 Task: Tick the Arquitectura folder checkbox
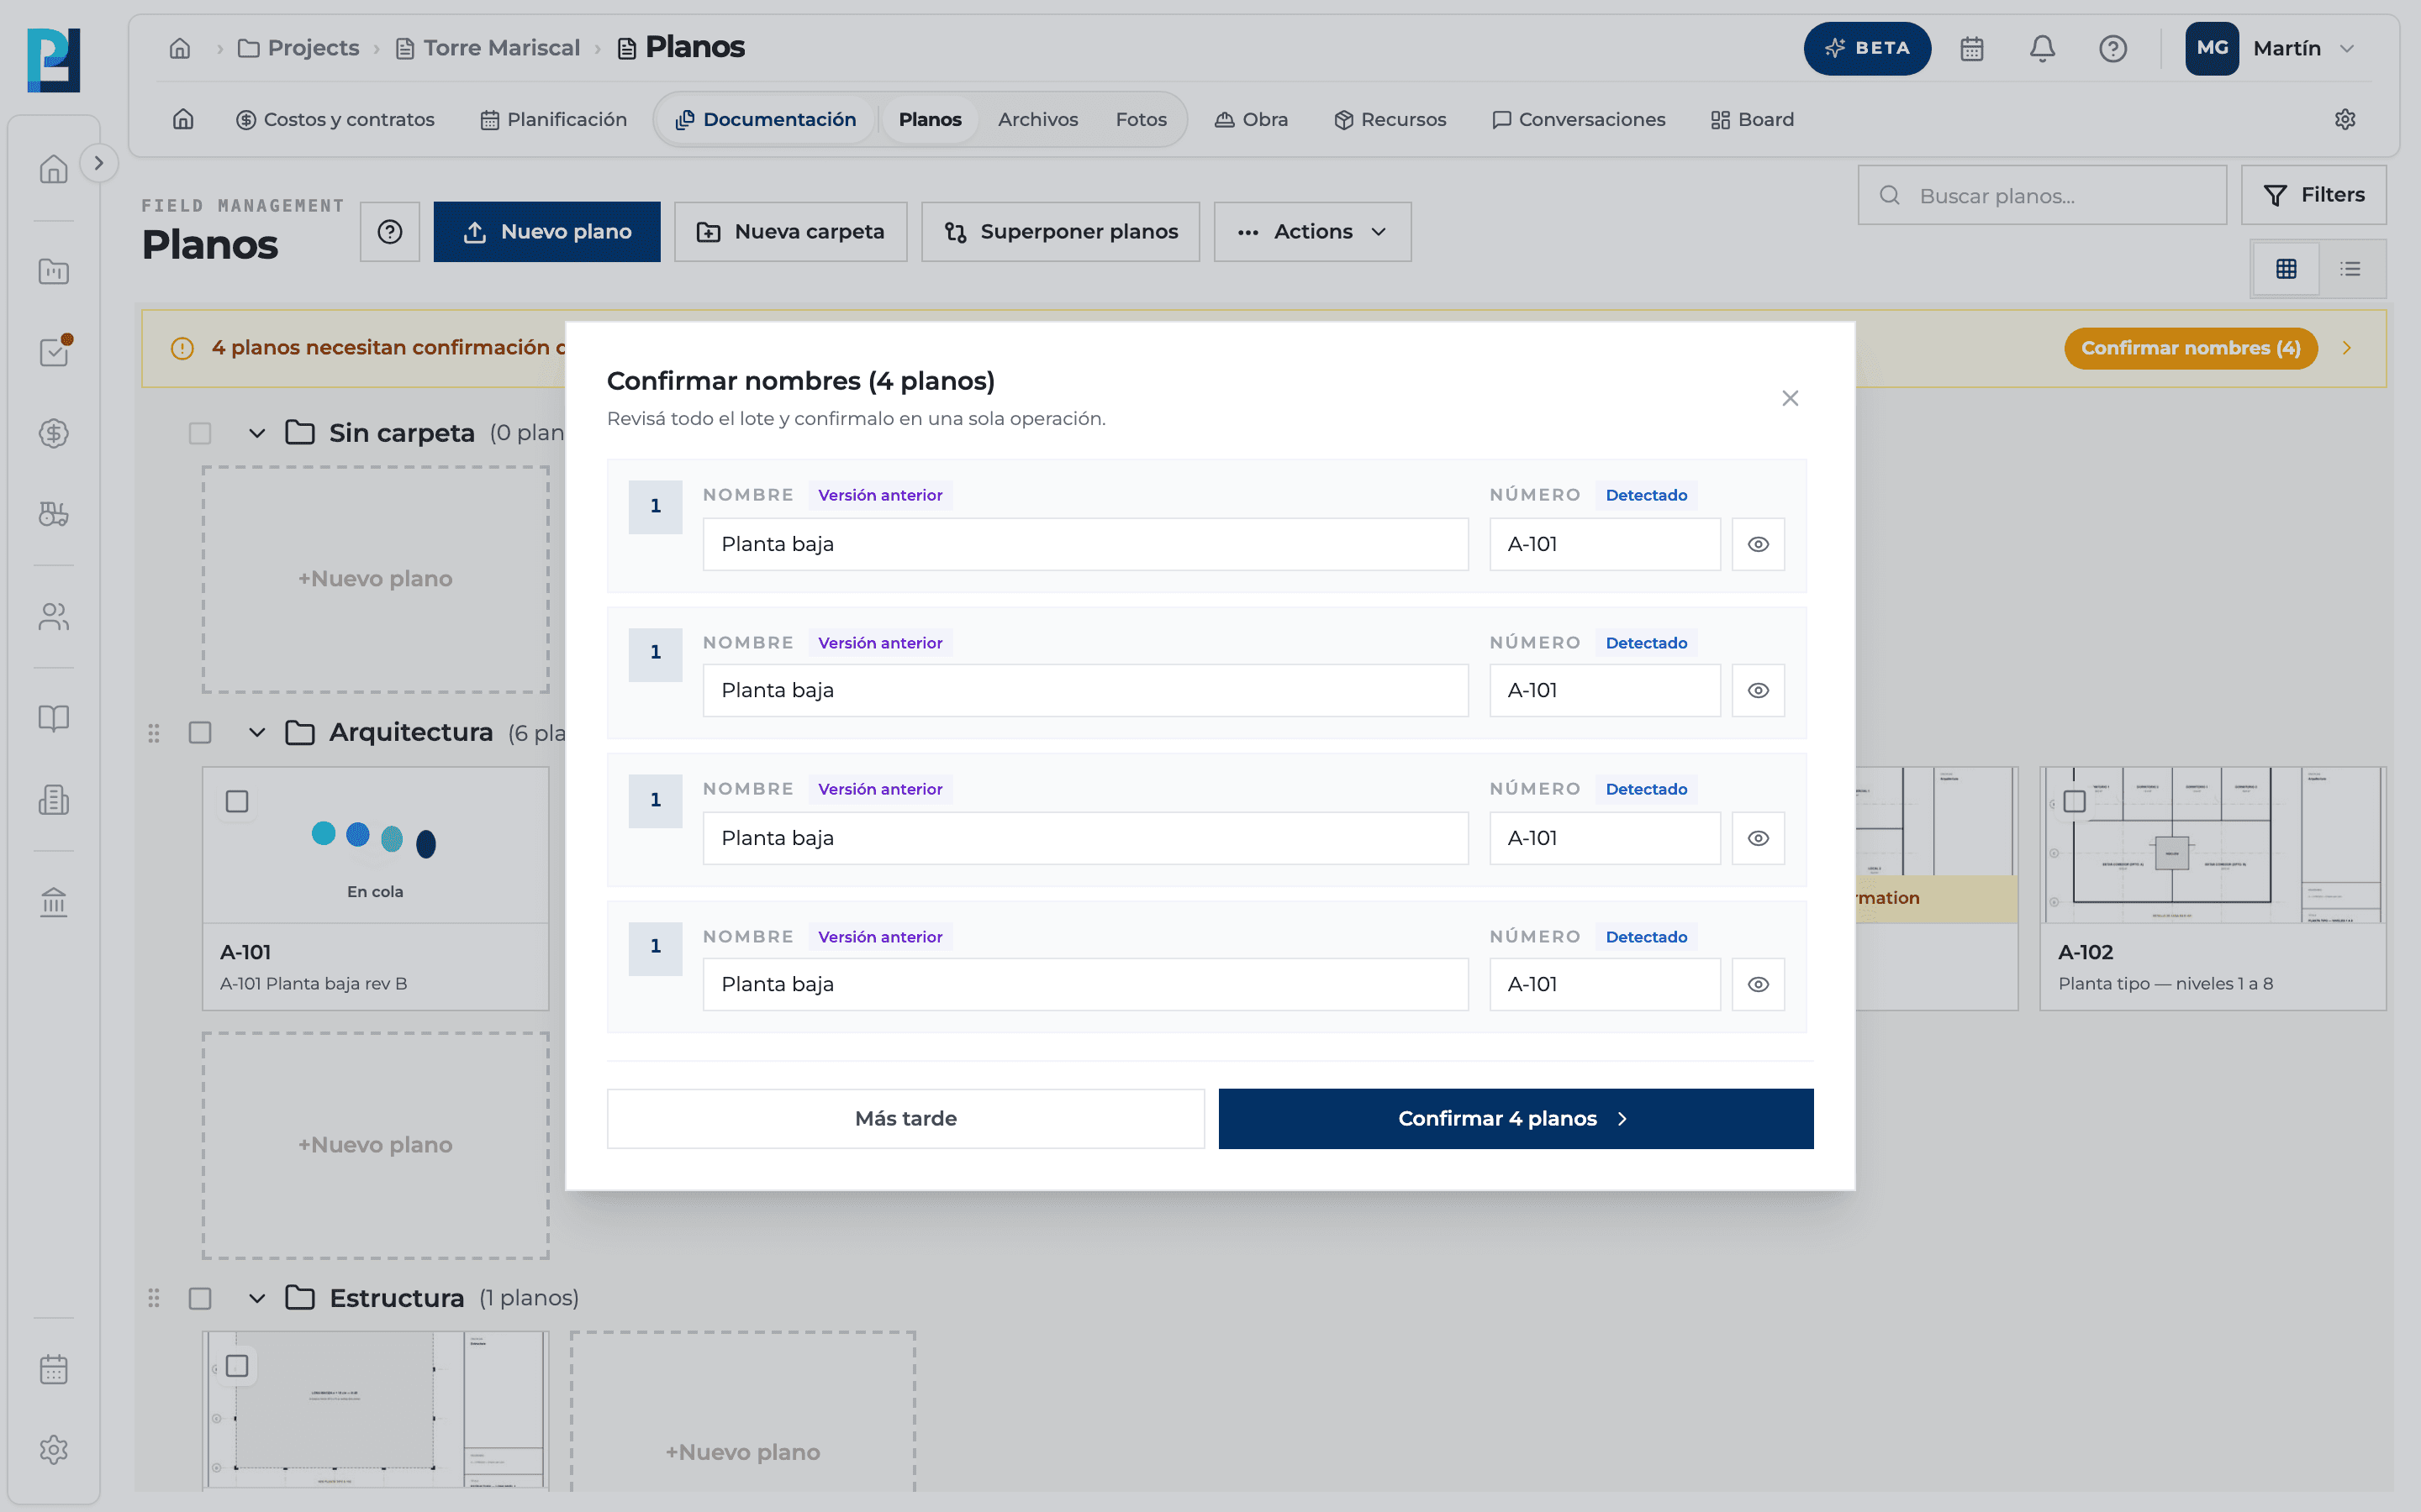pos(200,733)
